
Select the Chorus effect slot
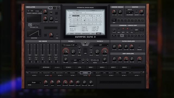(85, 73)
